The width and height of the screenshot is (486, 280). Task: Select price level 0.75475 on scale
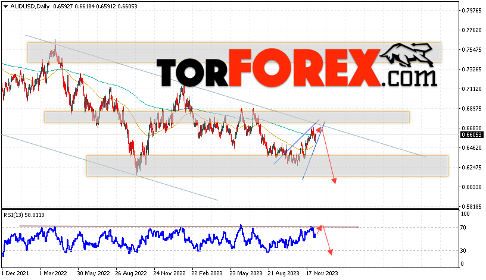click(x=472, y=49)
